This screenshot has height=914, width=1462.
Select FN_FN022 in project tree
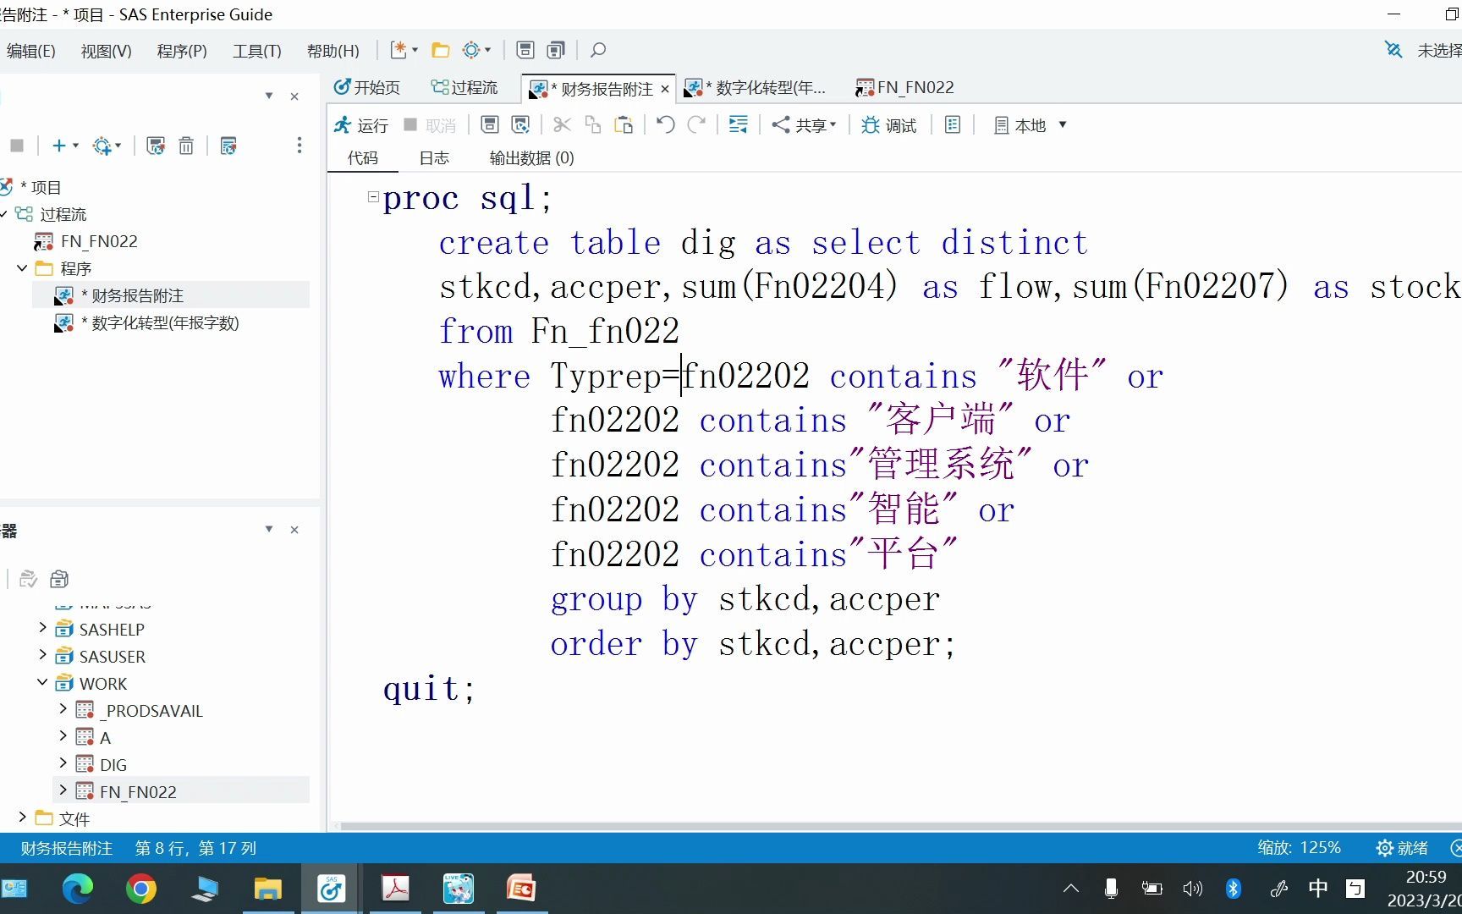[x=85, y=241]
